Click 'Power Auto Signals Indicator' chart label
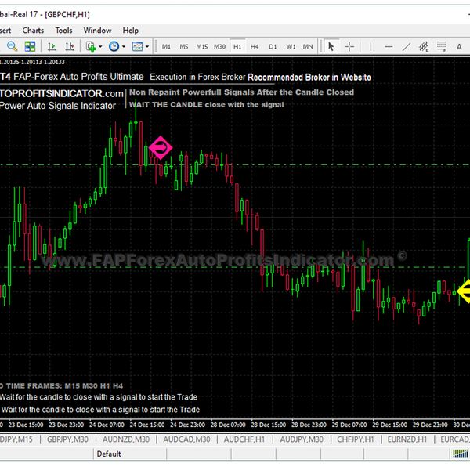The width and height of the screenshot is (470, 470). [58, 106]
